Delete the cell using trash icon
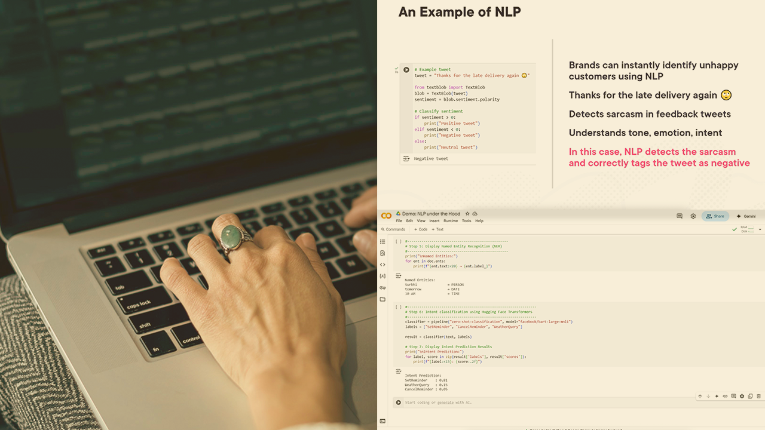The image size is (765, 430). point(759,396)
